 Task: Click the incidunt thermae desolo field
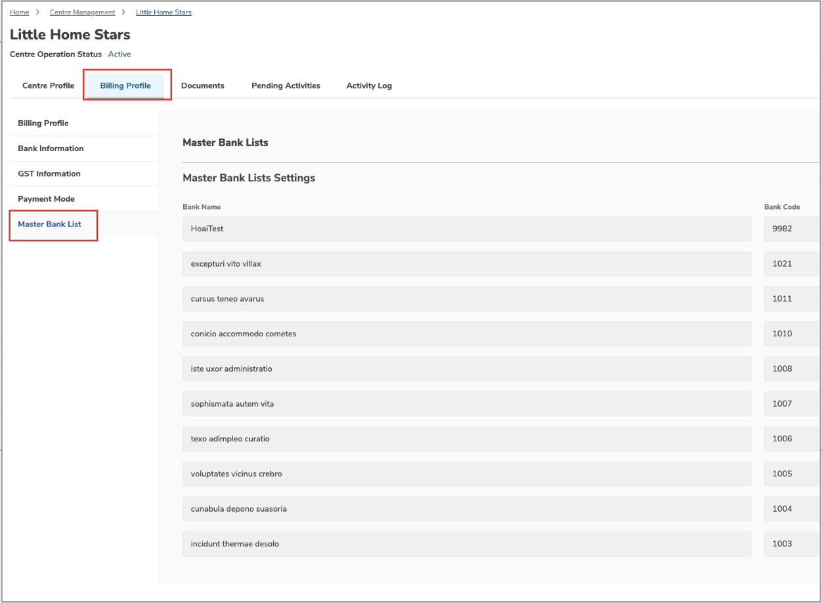466,544
